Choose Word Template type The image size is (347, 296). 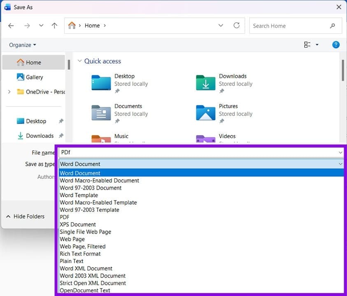tap(201, 195)
